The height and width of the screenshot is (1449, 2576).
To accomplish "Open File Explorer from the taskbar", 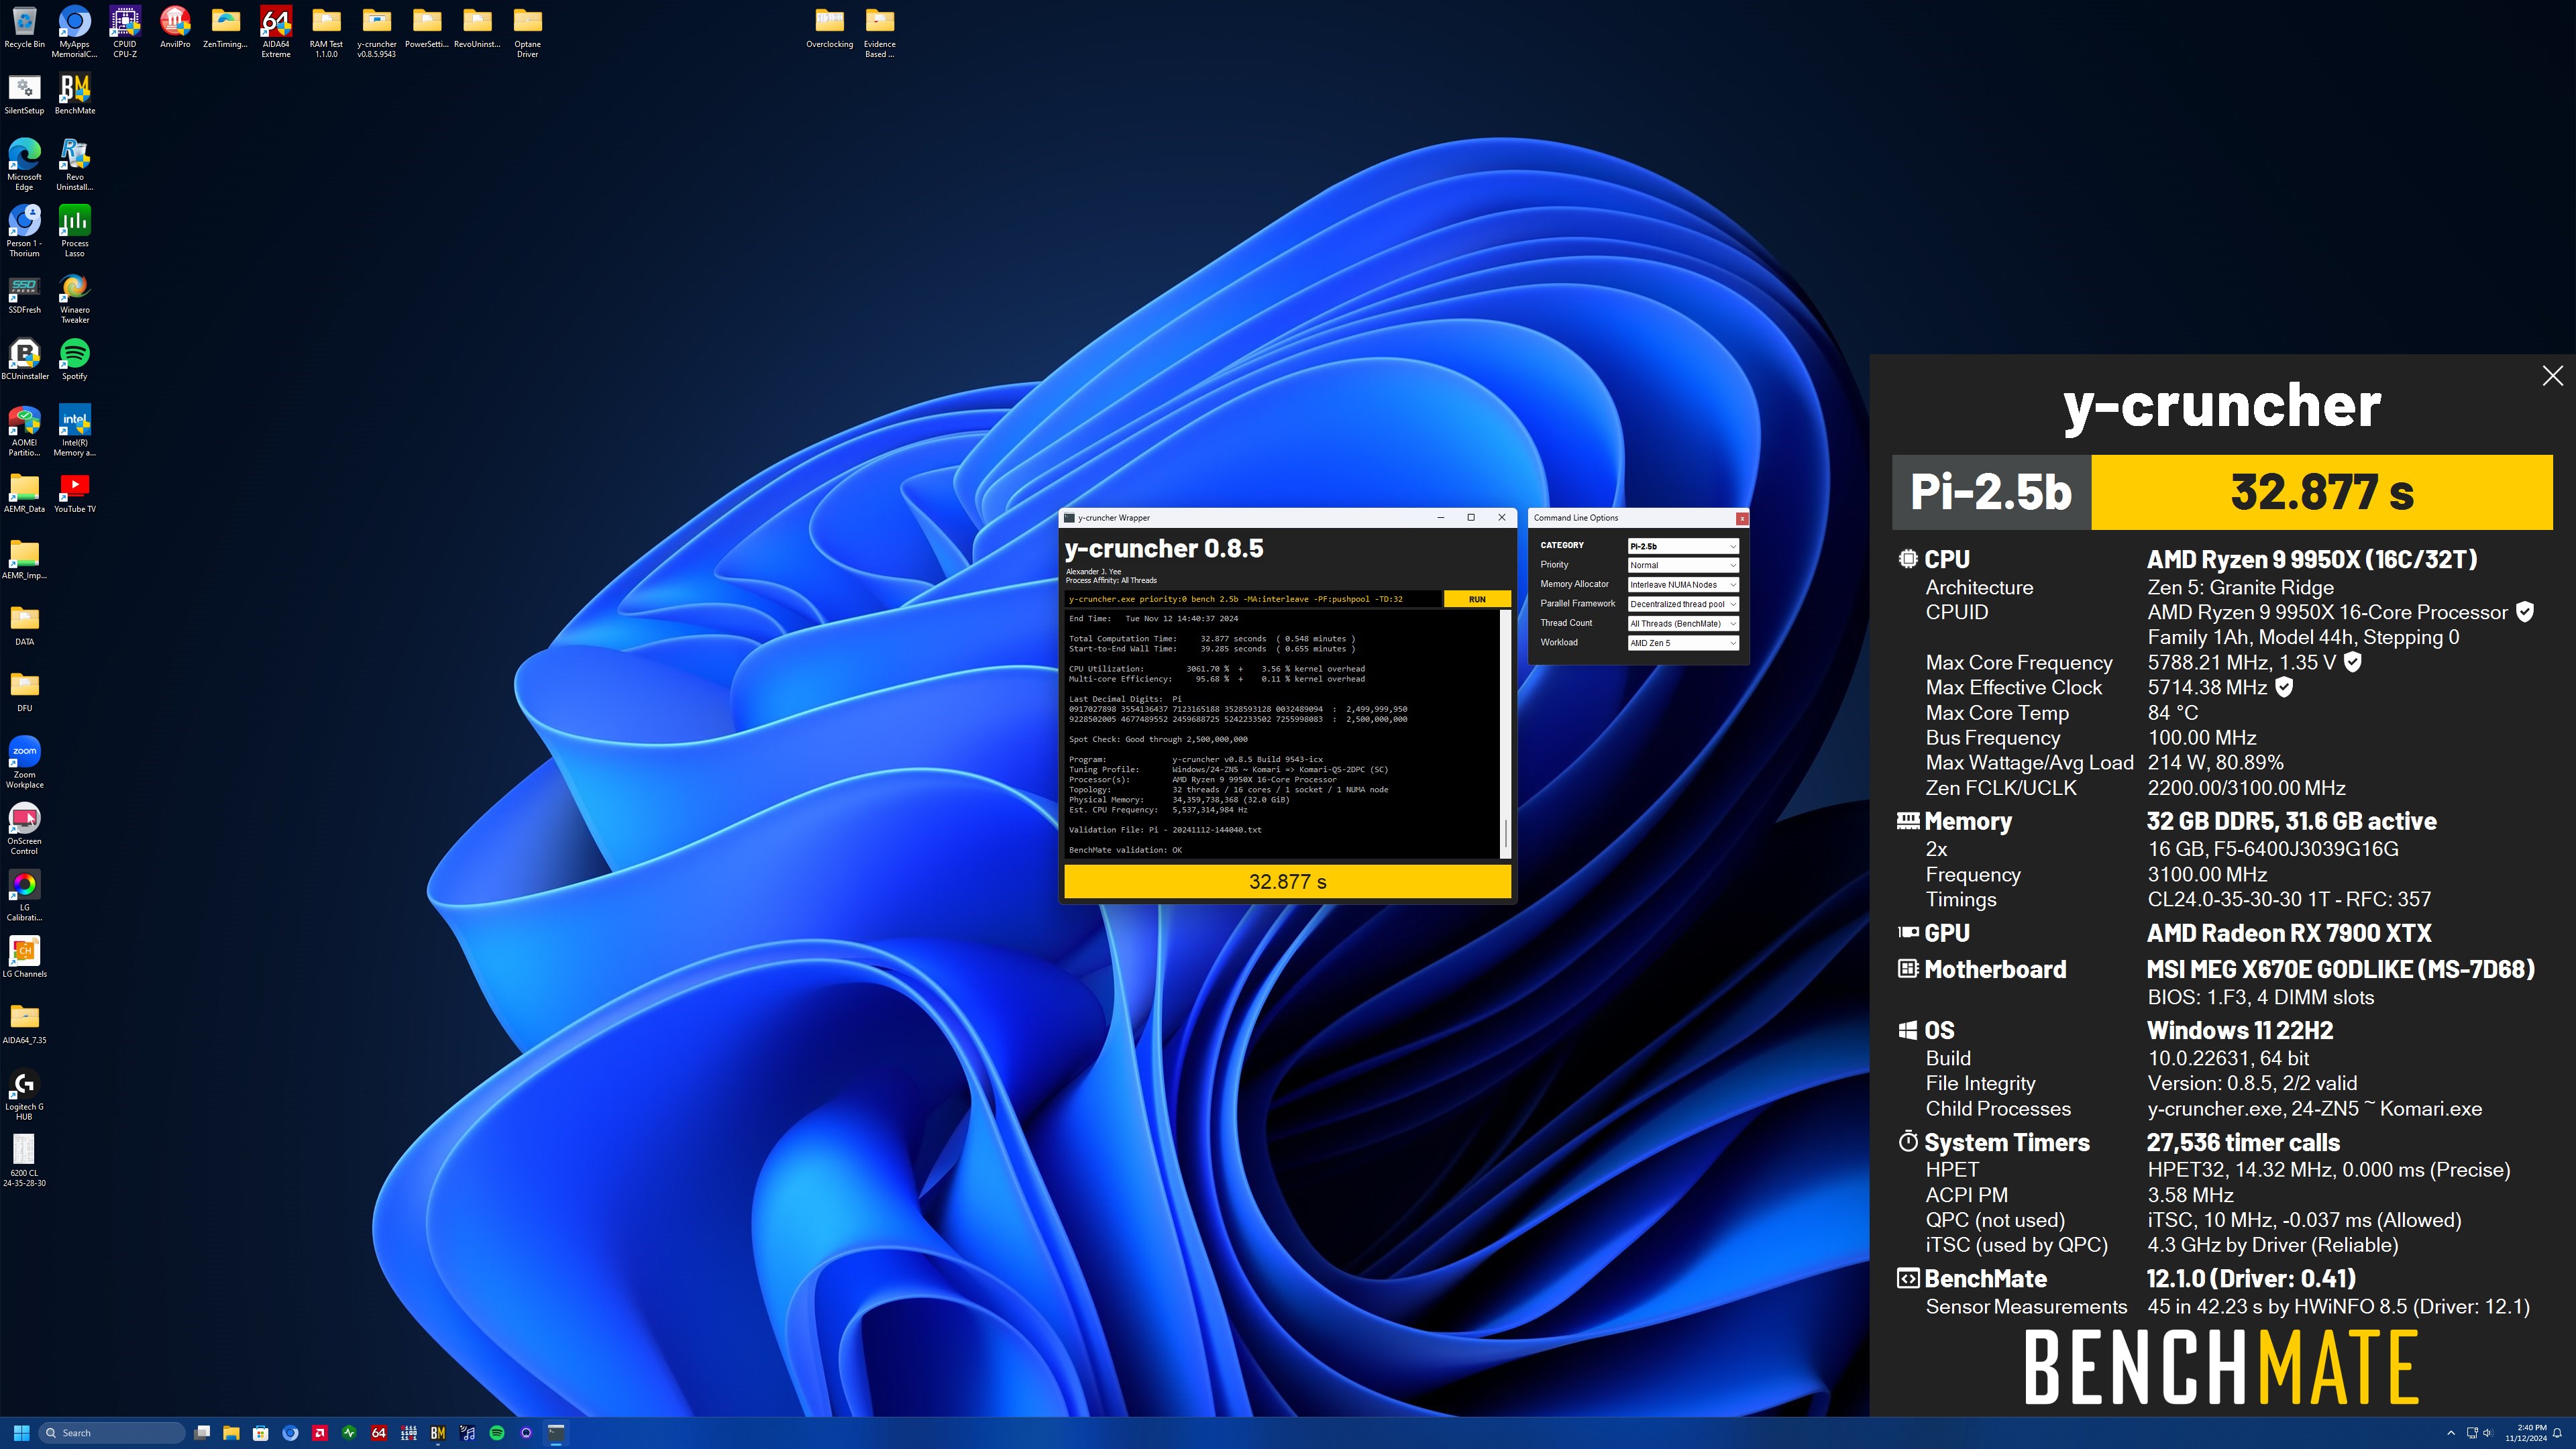I will [231, 1433].
